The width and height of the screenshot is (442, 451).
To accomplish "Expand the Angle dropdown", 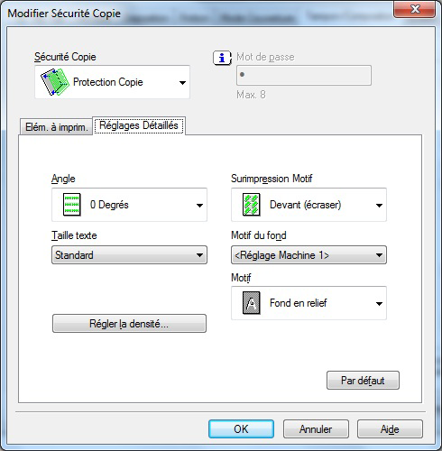I will click(x=199, y=205).
